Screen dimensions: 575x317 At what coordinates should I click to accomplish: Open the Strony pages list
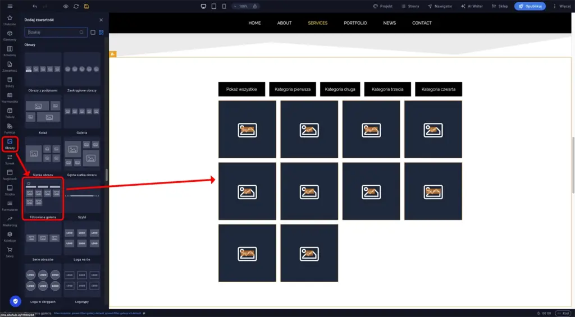tap(410, 6)
